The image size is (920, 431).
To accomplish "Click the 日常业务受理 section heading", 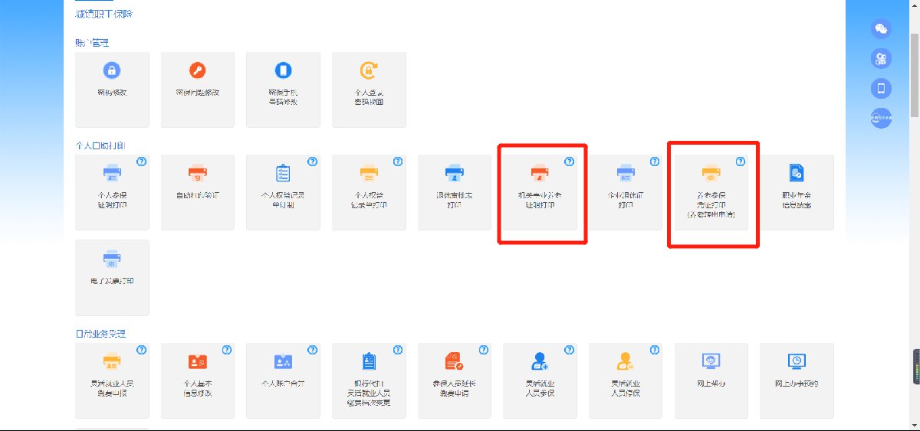I will (100, 334).
